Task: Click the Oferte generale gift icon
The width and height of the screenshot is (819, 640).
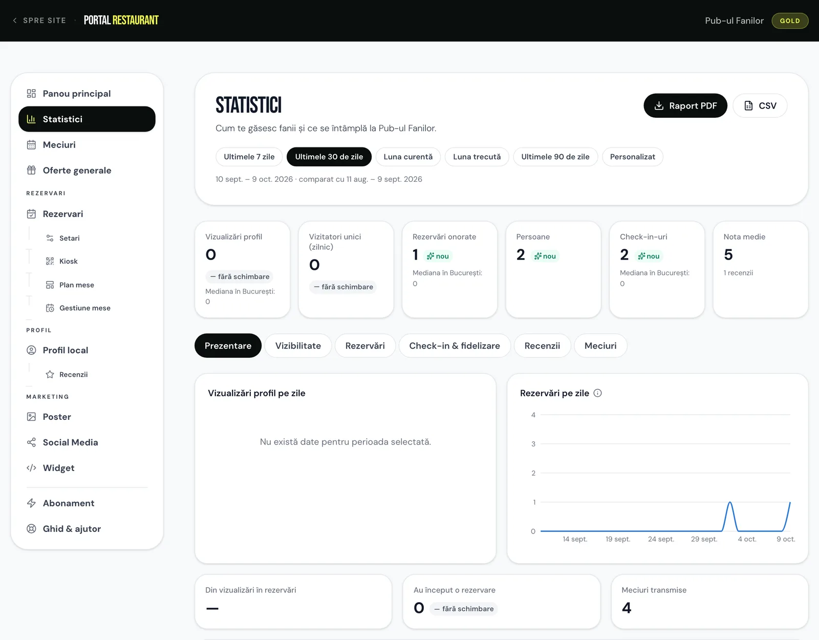Action: point(31,170)
